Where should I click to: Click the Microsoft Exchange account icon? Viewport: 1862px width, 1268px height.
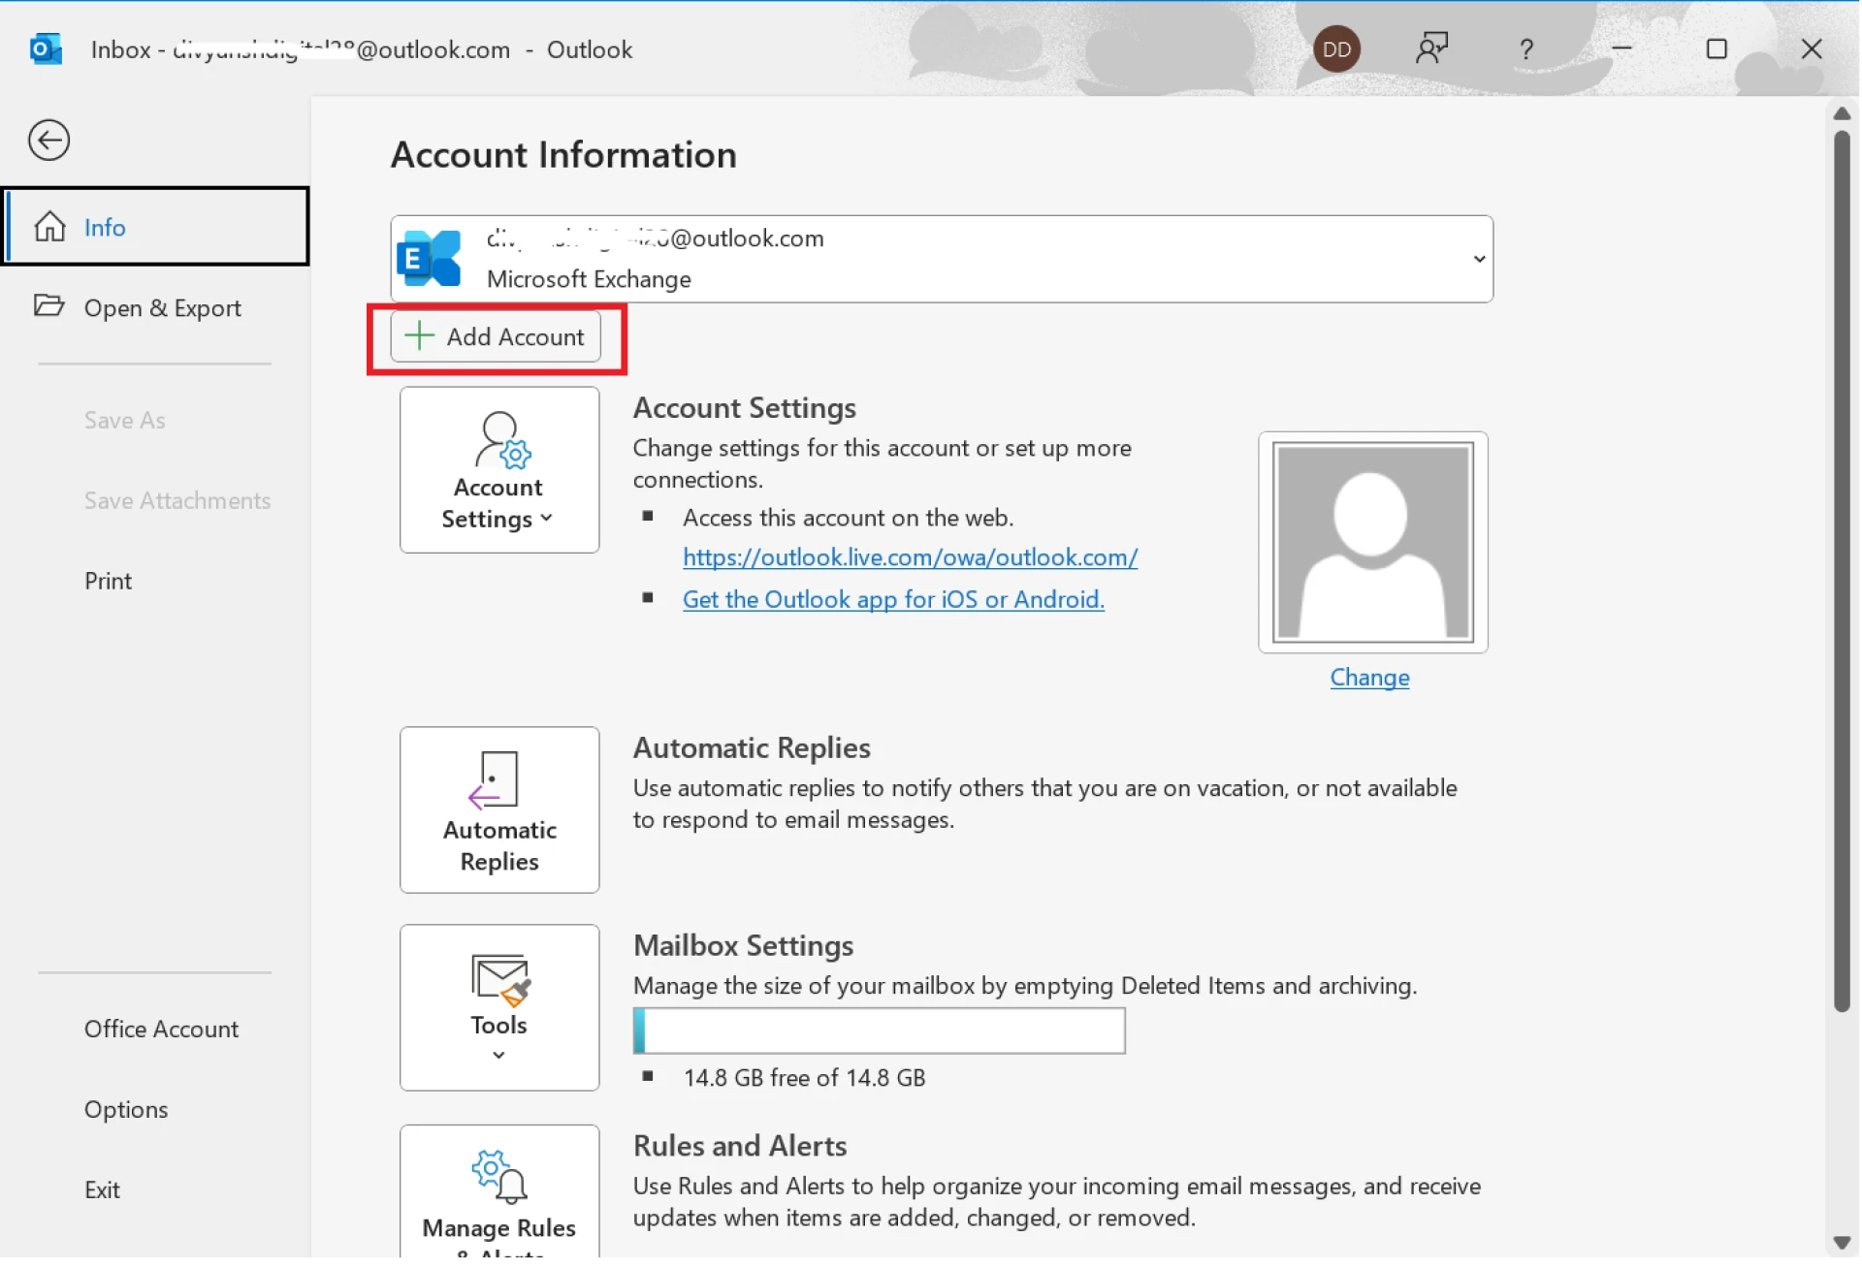(x=430, y=258)
